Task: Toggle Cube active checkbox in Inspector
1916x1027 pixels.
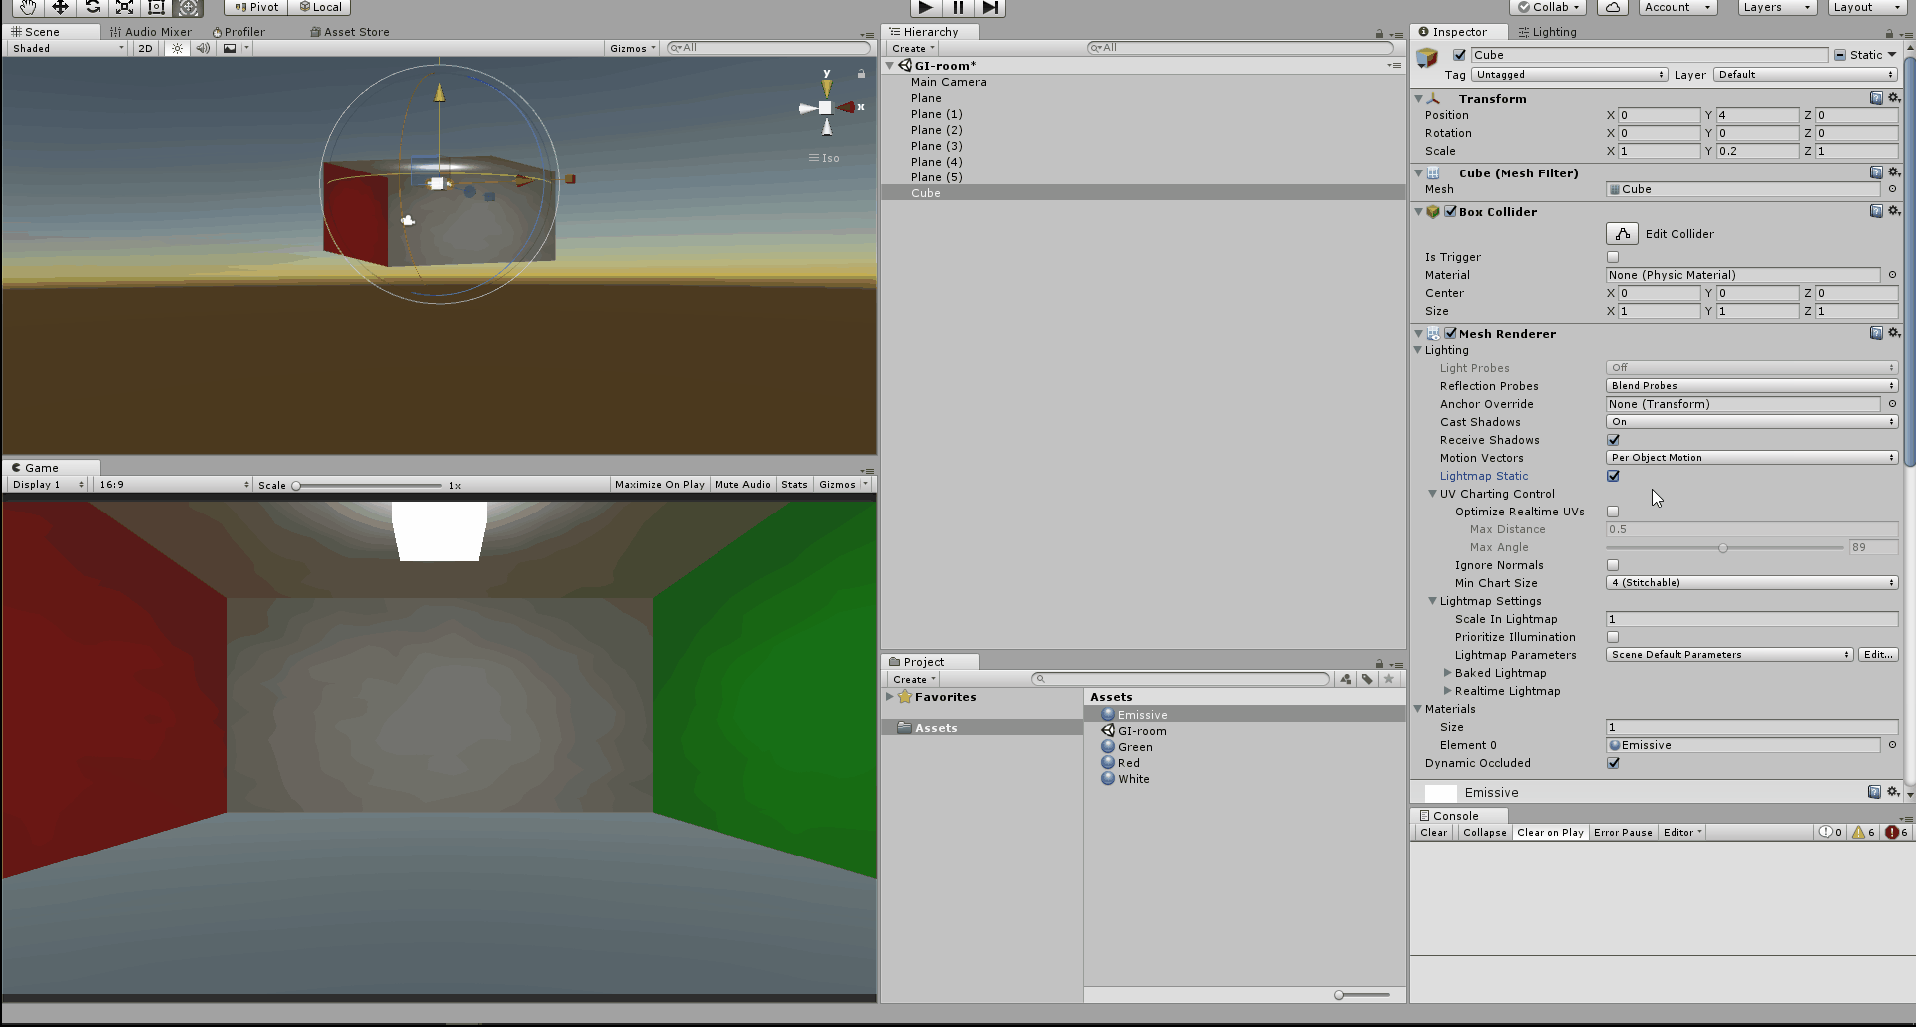Action: [1459, 55]
